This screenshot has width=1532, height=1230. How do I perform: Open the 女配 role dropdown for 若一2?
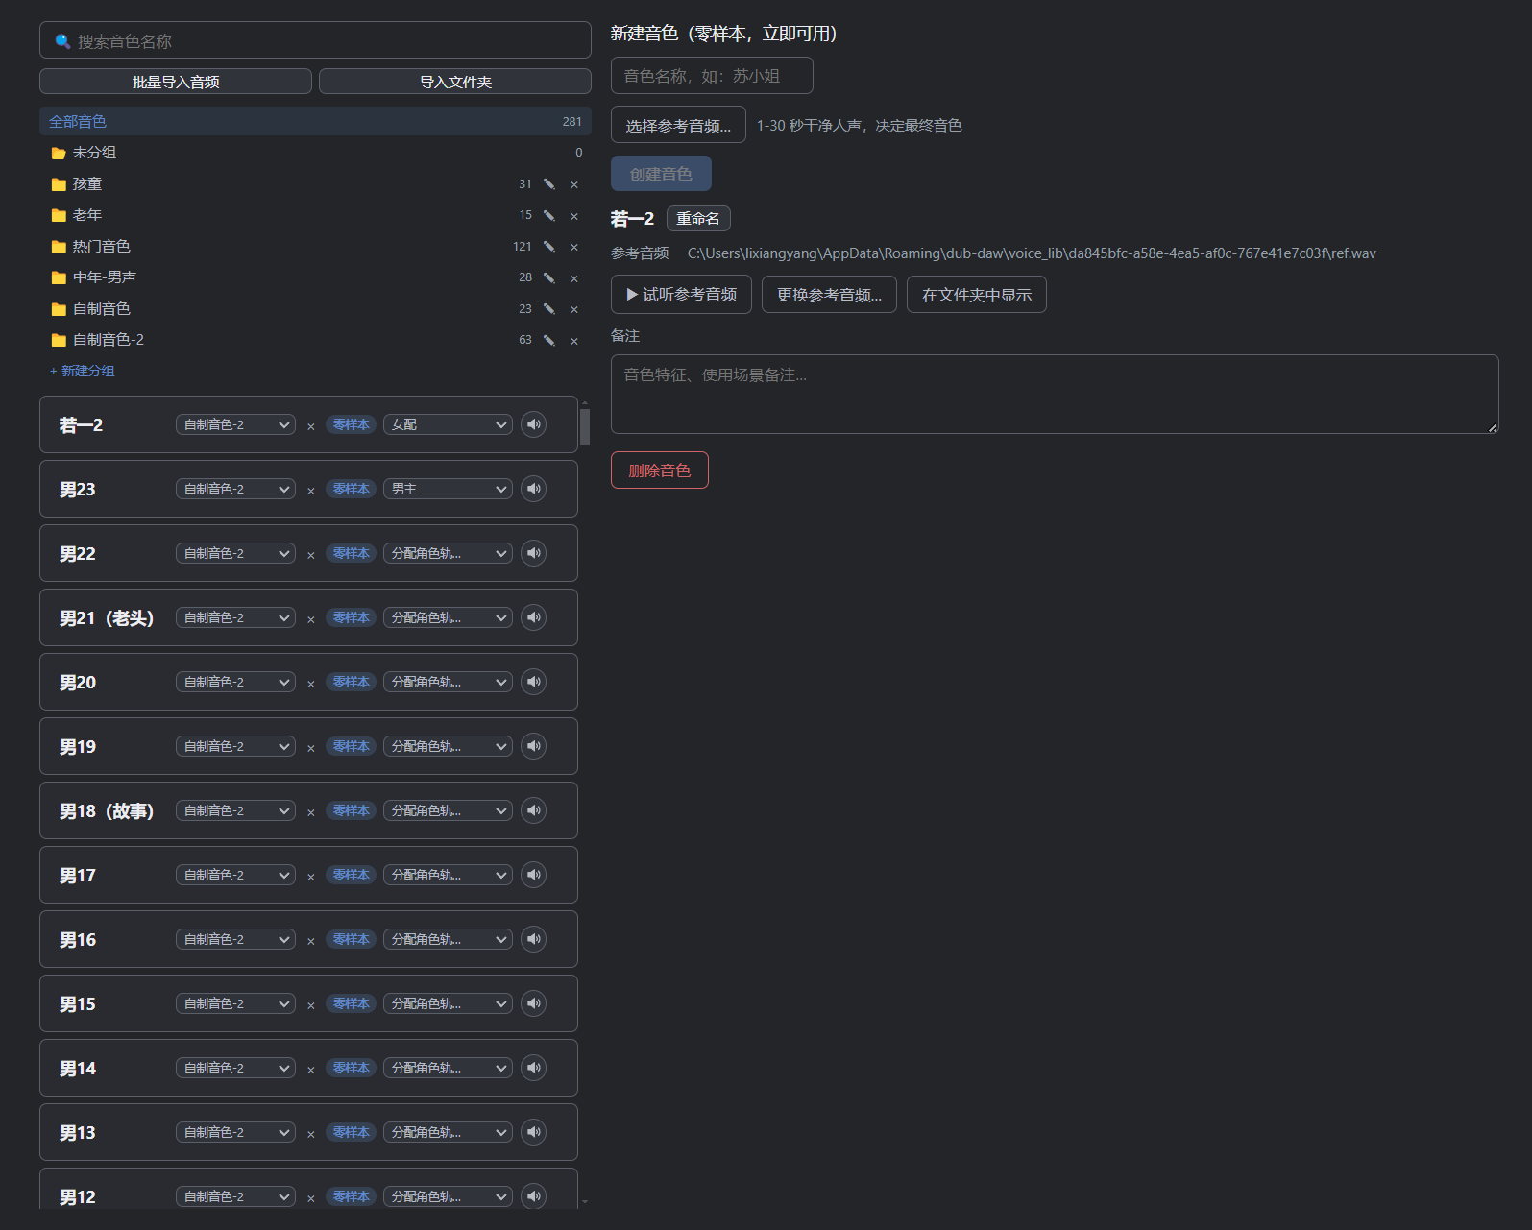click(448, 424)
